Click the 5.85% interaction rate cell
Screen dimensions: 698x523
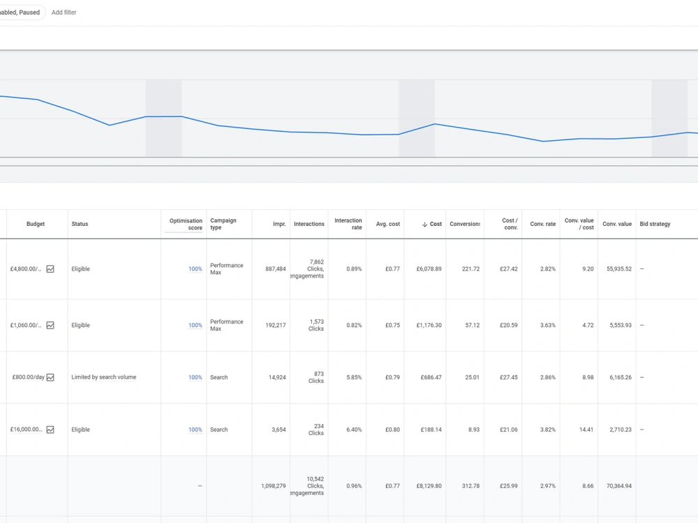point(354,377)
